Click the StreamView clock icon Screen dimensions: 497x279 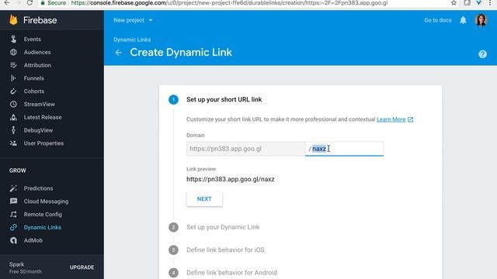[13, 104]
